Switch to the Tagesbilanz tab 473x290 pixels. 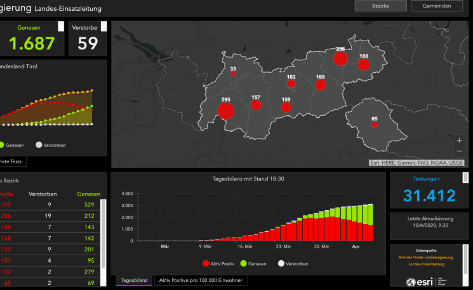pos(134,280)
